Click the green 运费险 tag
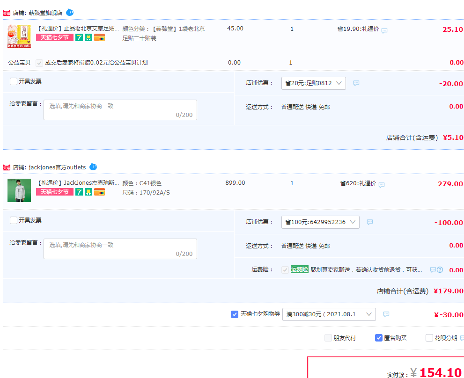464x378 pixels. [300, 269]
